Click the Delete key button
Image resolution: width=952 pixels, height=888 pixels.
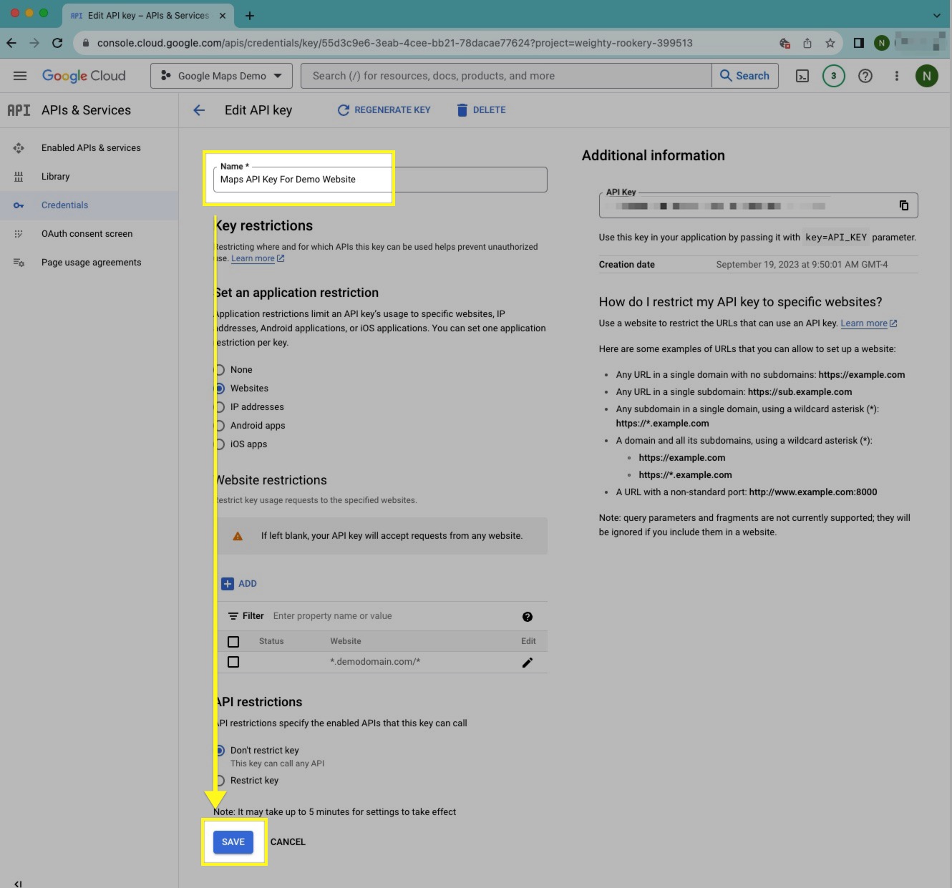point(481,110)
